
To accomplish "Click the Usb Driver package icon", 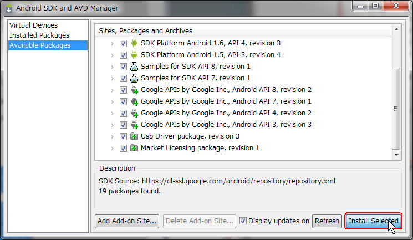I will coord(134,136).
